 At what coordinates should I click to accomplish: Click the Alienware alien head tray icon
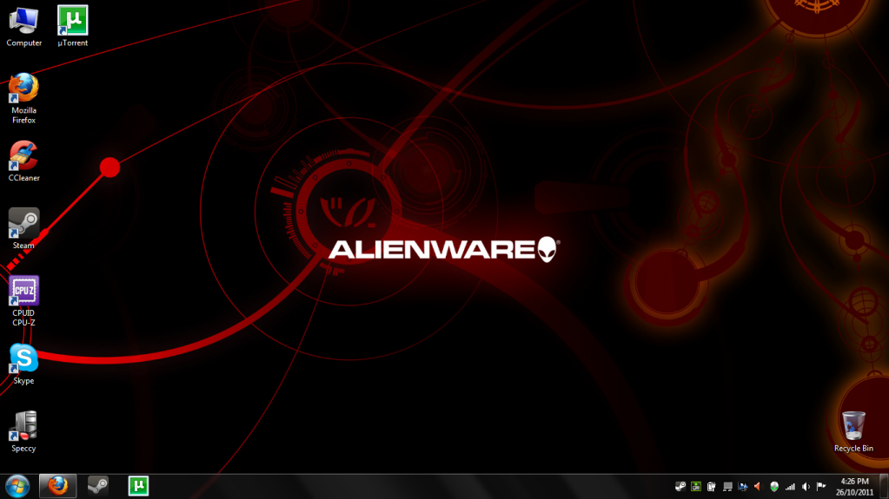coord(774,487)
